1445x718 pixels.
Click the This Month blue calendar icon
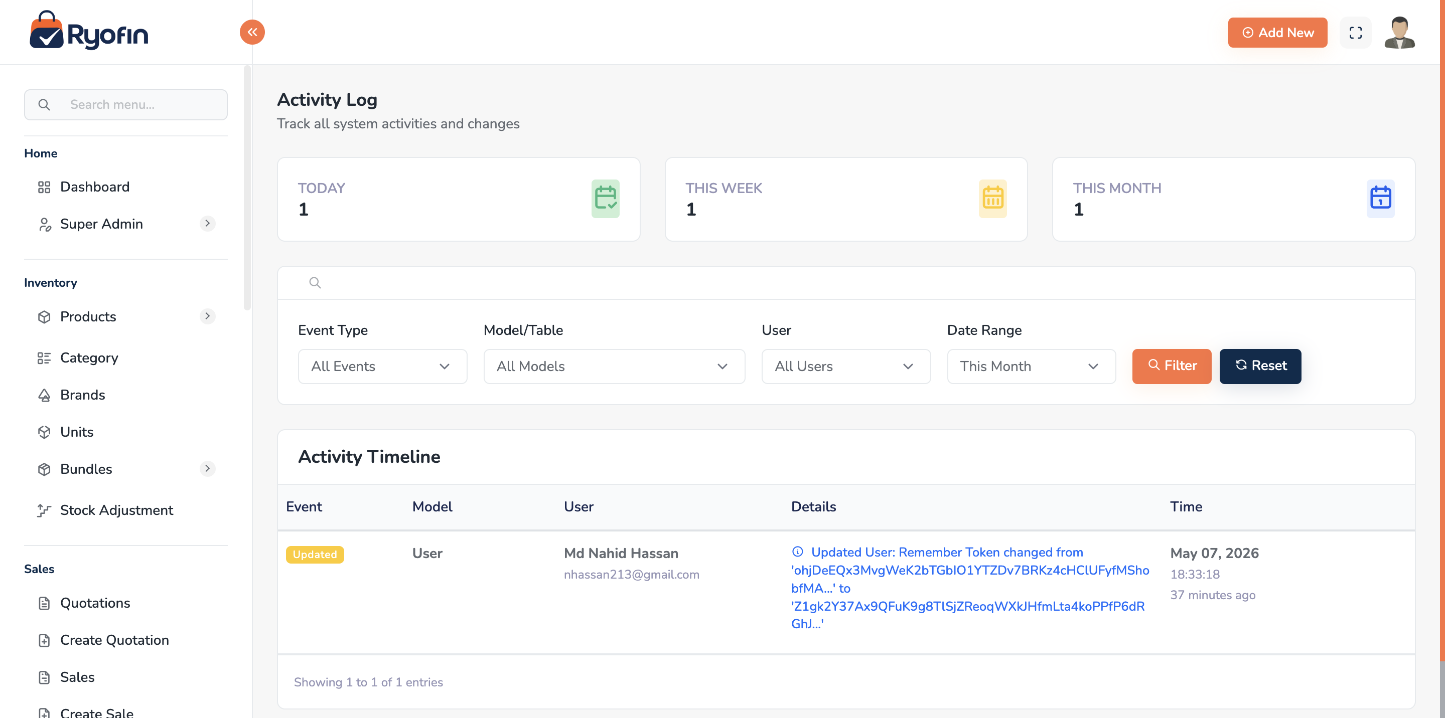[1380, 199]
